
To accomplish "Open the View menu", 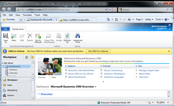I will click(18, 15).
